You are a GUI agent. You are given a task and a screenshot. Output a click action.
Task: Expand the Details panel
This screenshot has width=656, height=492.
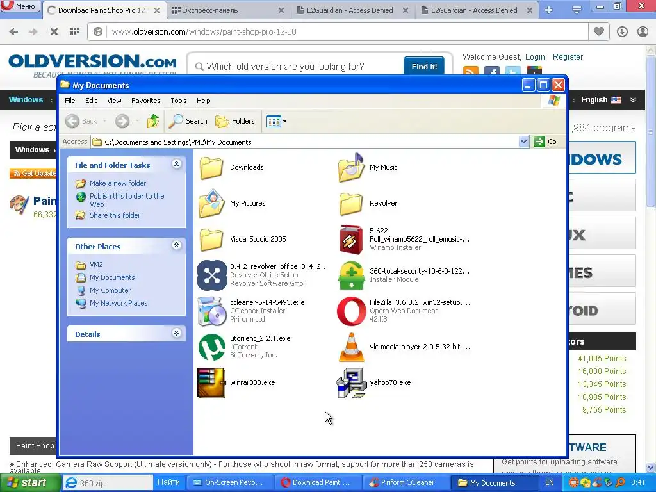click(x=177, y=333)
